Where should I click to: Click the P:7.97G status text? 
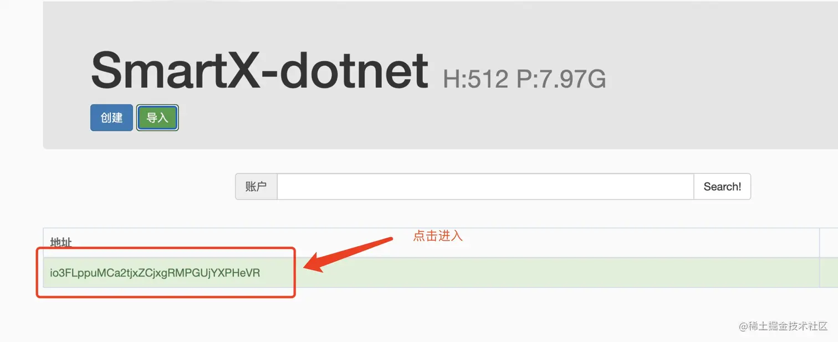[x=561, y=80]
